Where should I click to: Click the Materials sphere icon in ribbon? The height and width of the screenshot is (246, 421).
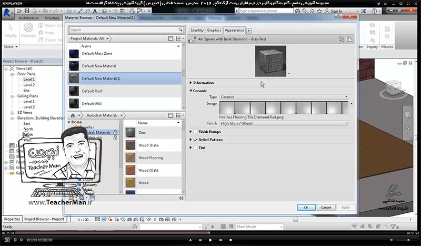[x=28, y=27]
